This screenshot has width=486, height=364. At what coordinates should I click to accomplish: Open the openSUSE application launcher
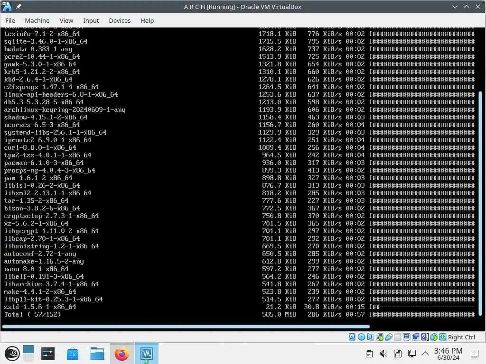click(x=12, y=354)
